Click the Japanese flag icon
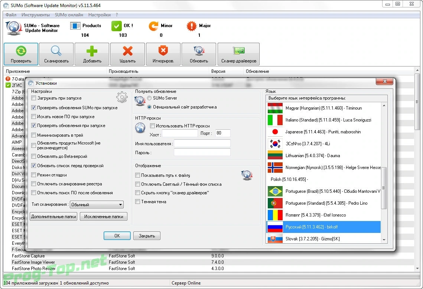This screenshot has height=289, width=423. coord(275,131)
